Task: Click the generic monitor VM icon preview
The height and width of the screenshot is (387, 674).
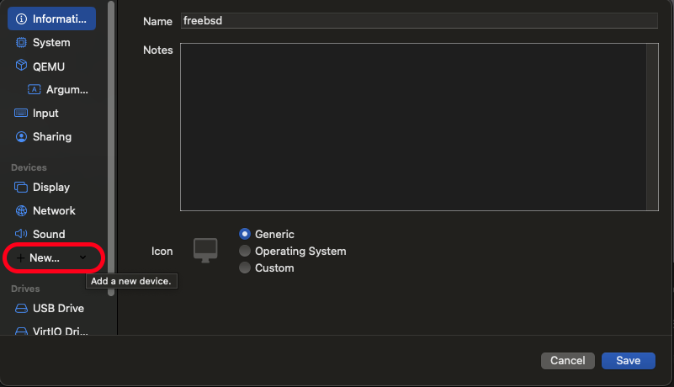Action: tap(205, 250)
